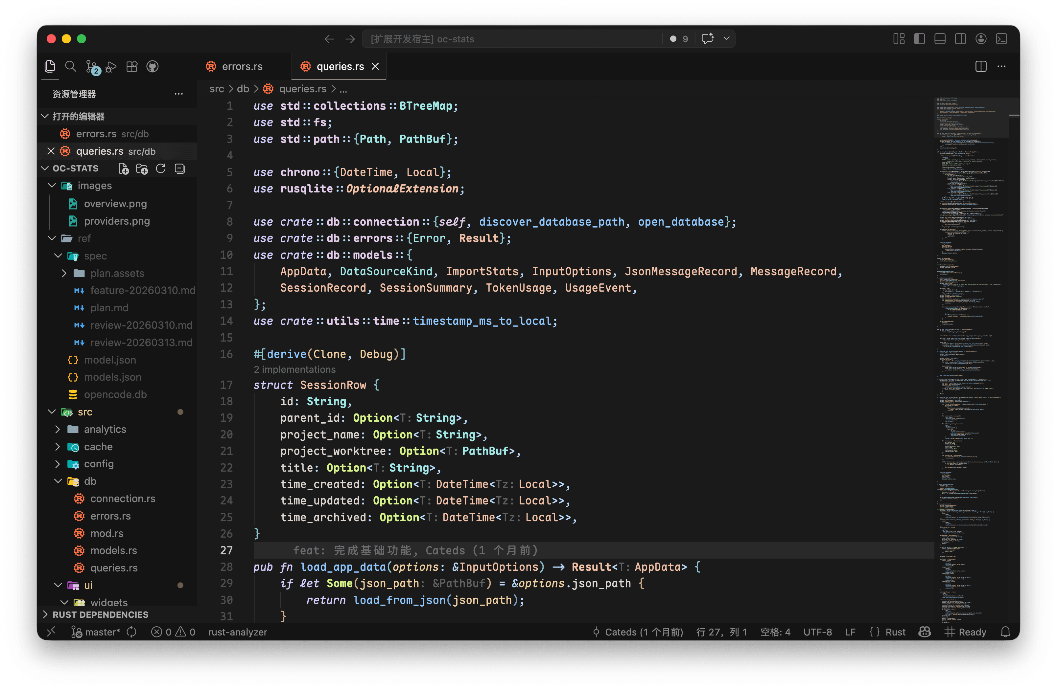The width and height of the screenshot is (1057, 689).
Task: Toggle the bottom panel visibility
Action: click(940, 39)
